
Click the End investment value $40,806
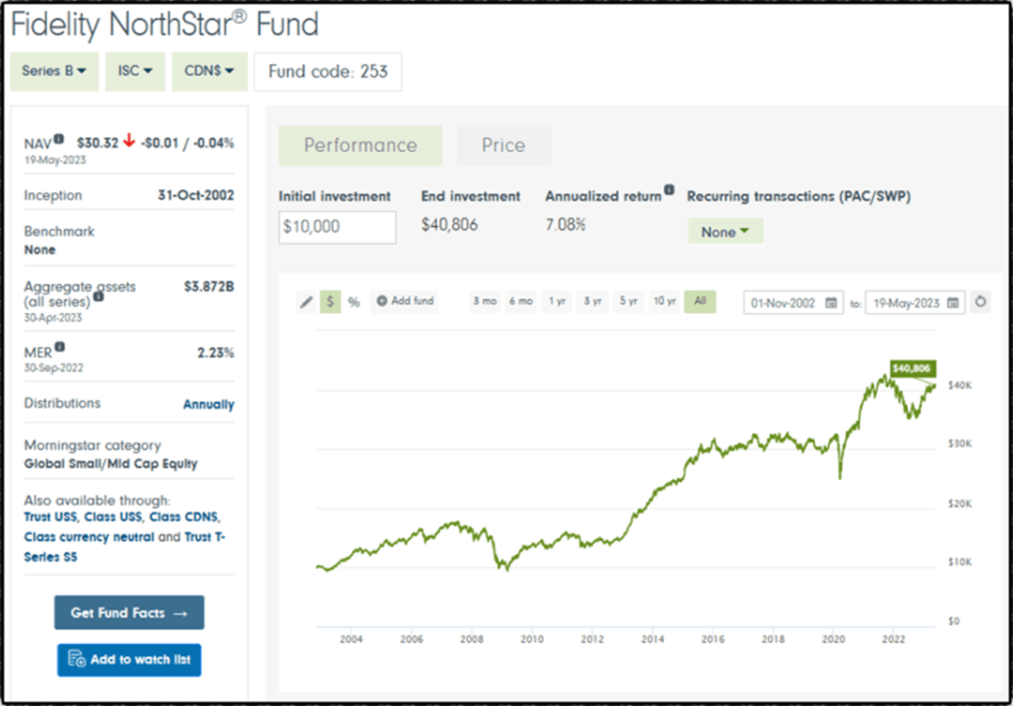(450, 225)
